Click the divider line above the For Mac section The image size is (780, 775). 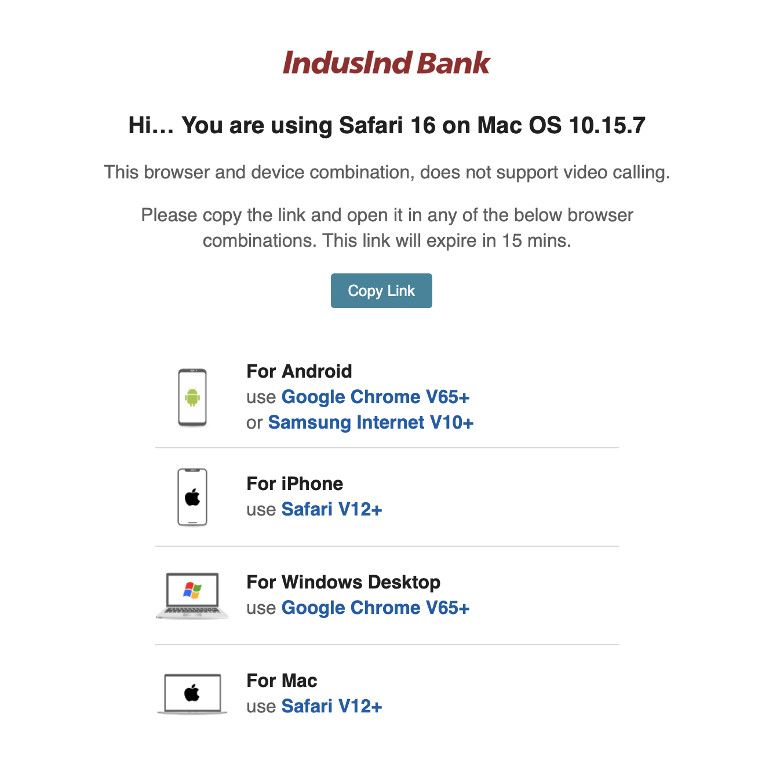[x=387, y=645]
